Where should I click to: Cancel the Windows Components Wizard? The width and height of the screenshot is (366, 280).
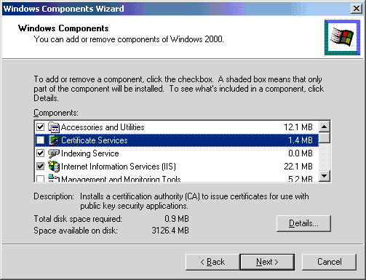coord(329,262)
